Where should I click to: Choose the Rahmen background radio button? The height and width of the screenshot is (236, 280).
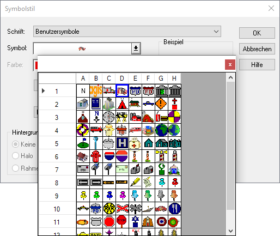coord(15,168)
